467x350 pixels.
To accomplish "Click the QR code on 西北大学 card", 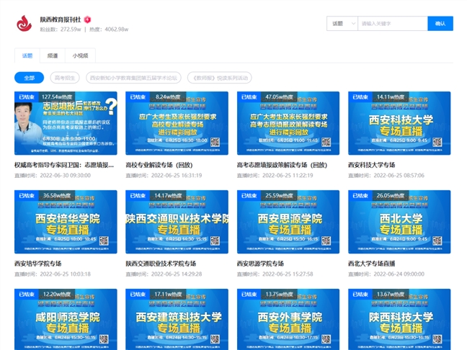I will (437, 241).
